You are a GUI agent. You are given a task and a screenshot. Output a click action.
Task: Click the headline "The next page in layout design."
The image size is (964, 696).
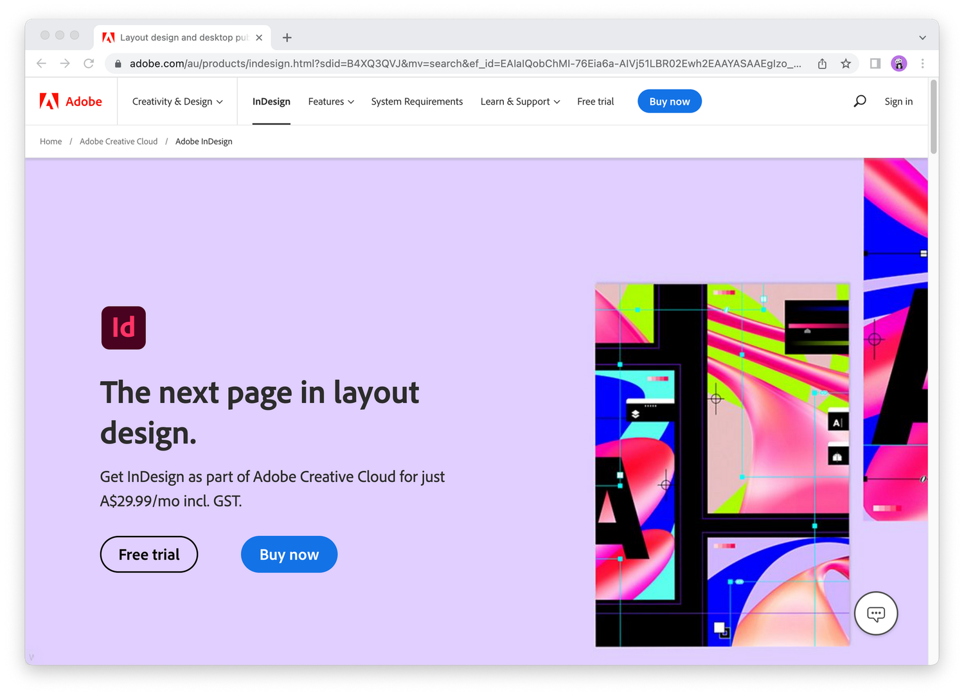pos(260,413)
